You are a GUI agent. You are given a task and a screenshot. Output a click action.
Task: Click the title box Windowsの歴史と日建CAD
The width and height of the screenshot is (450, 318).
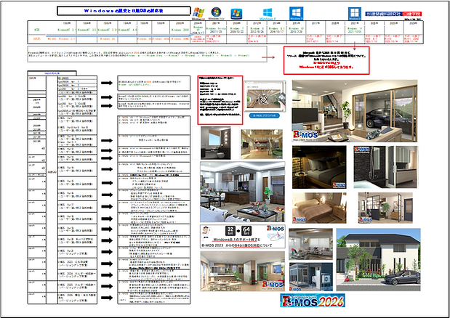tap(124, 11)
